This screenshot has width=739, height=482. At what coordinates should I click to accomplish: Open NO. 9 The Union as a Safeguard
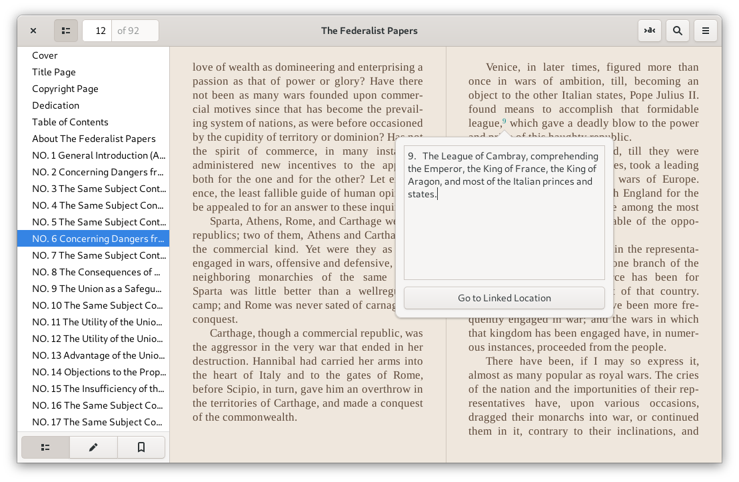(93, 289)
